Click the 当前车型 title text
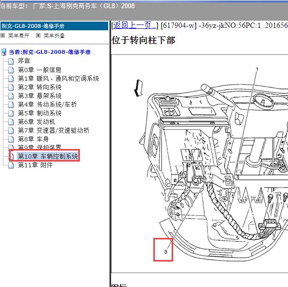 (67, 6)
